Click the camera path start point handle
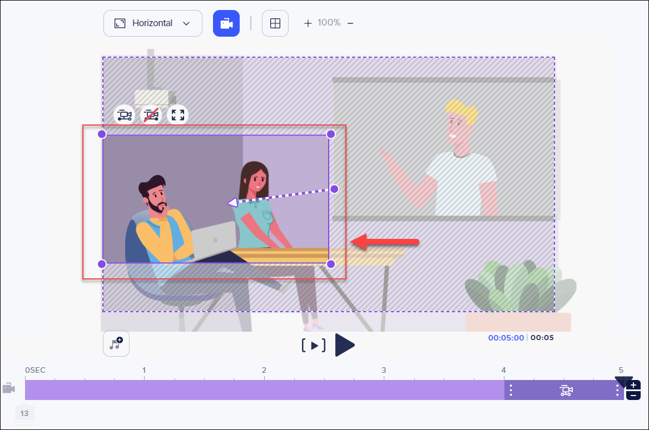 coord(334,189)
